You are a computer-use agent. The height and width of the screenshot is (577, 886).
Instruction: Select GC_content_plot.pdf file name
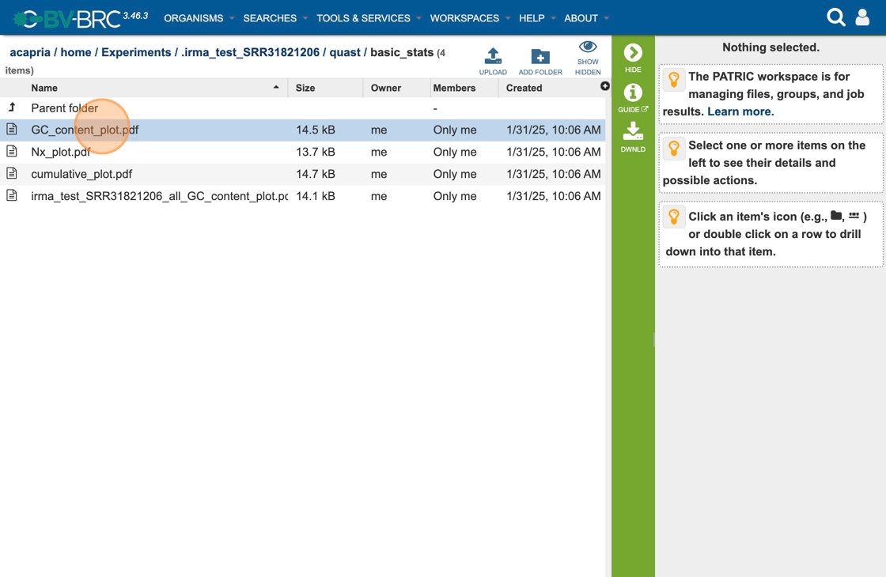(x=85, y=130)
